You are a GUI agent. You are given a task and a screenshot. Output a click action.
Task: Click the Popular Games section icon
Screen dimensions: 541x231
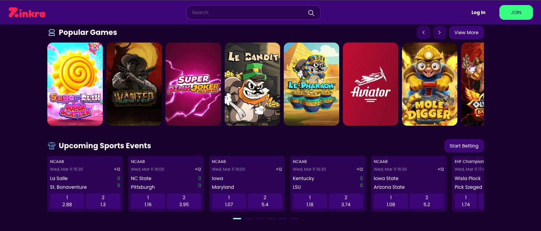point(52,33)
